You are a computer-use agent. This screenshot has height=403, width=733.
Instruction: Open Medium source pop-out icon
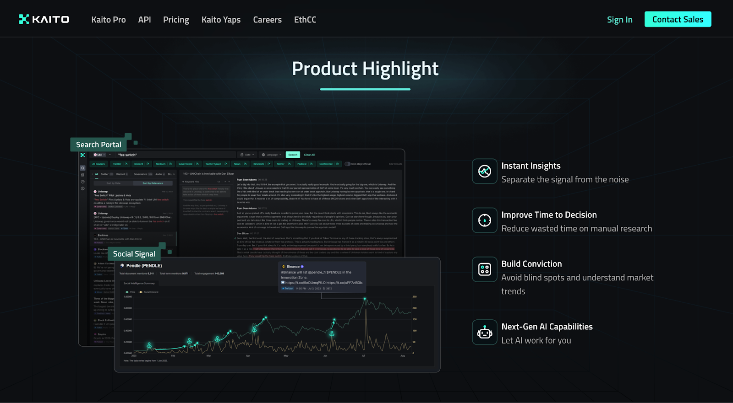(x=170, y=164)
